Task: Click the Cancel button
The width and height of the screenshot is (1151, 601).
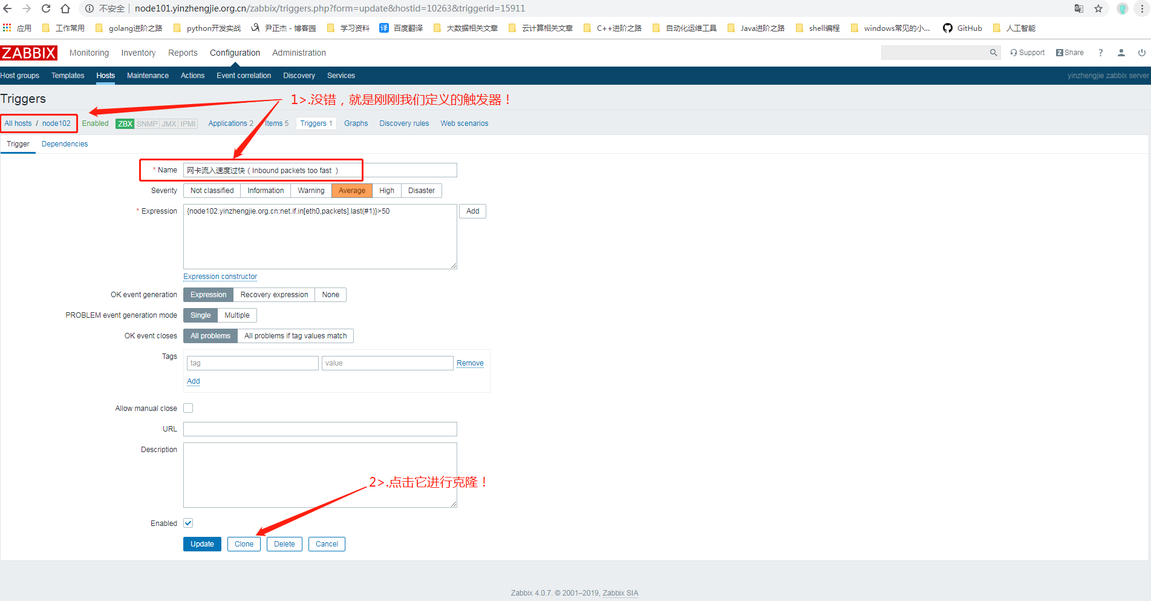Action: (x=327, y=544)
